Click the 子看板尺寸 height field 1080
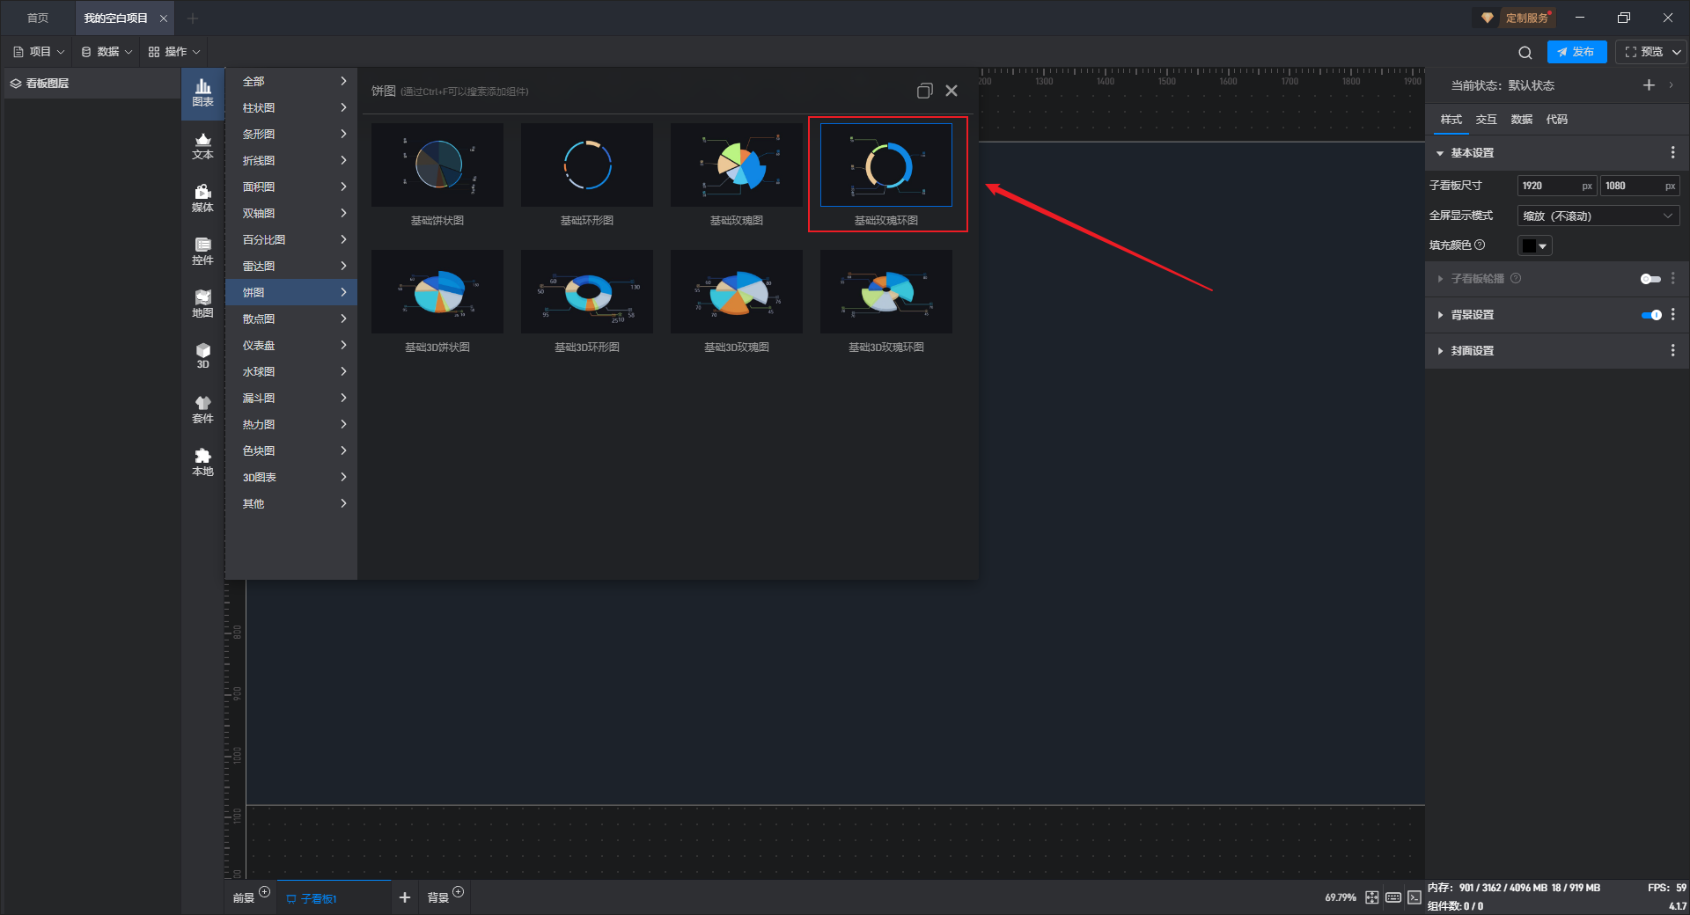Screen dimensions: 1690x915 1640,186
